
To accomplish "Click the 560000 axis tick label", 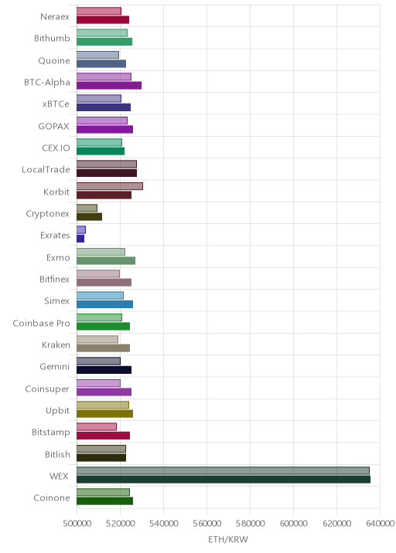I will [x=207, y=524].
